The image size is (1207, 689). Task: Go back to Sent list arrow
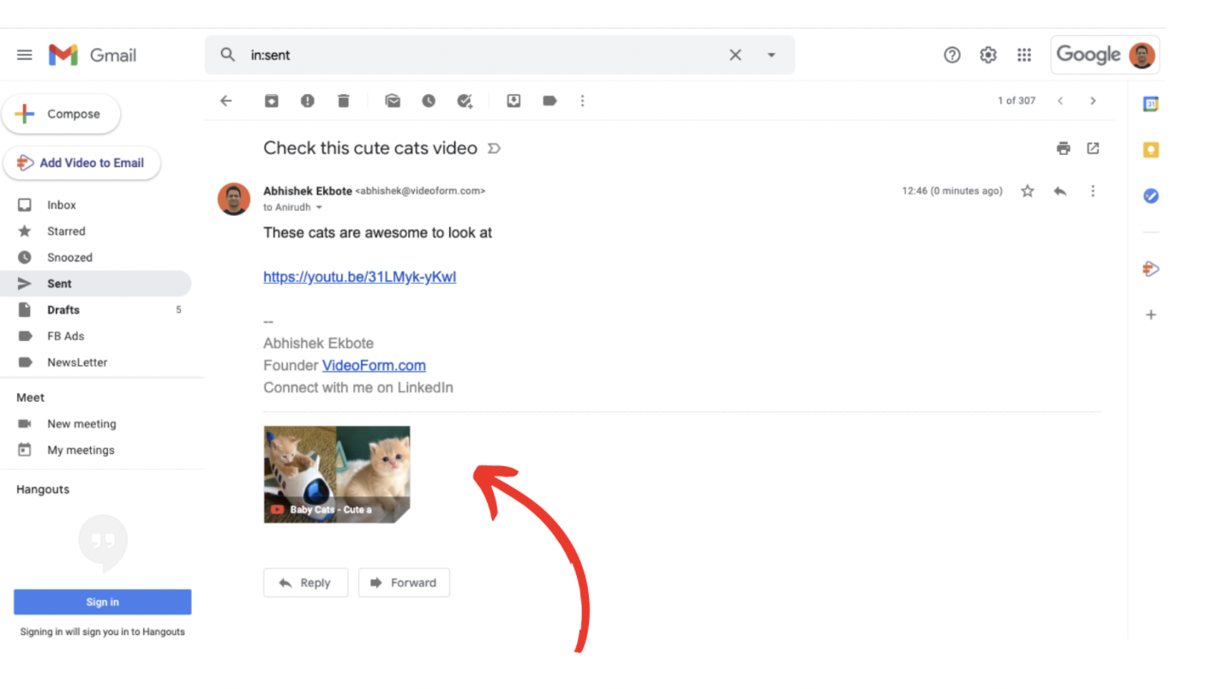click(x=226, y=101)
